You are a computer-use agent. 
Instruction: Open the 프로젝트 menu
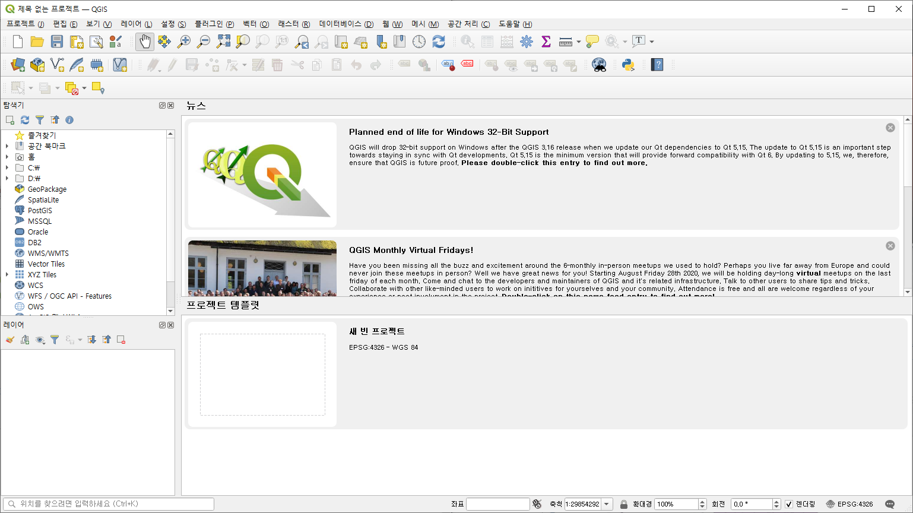25,24
